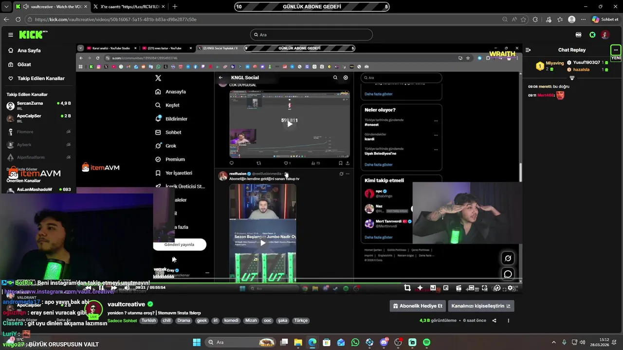Open the vaultcreative channel name link
Screen dimensions: 623x350
(x=126, y=304)
